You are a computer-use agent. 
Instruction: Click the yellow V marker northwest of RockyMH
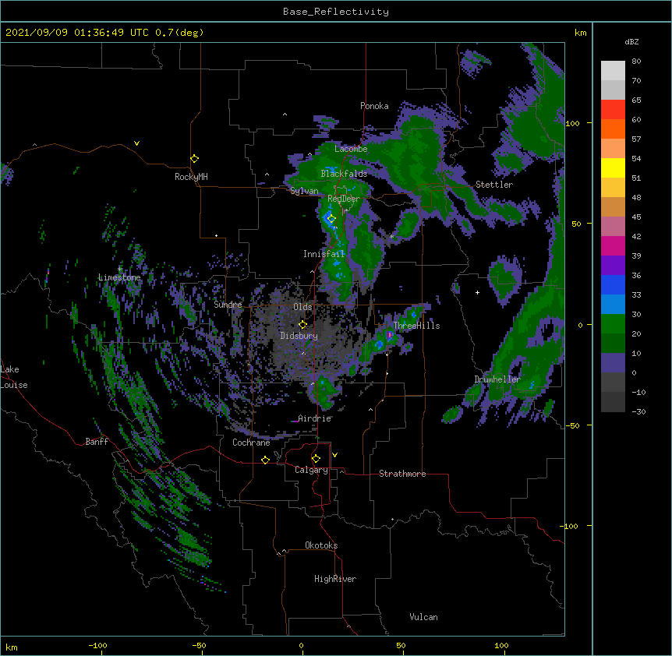click(136, 143)
